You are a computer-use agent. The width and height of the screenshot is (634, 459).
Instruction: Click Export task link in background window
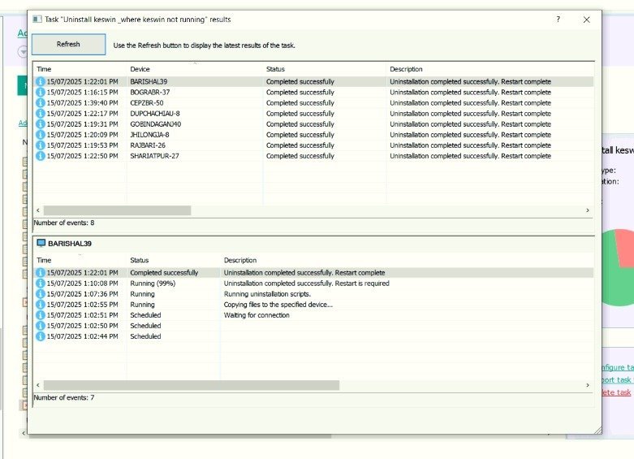[x=618, y=379]
